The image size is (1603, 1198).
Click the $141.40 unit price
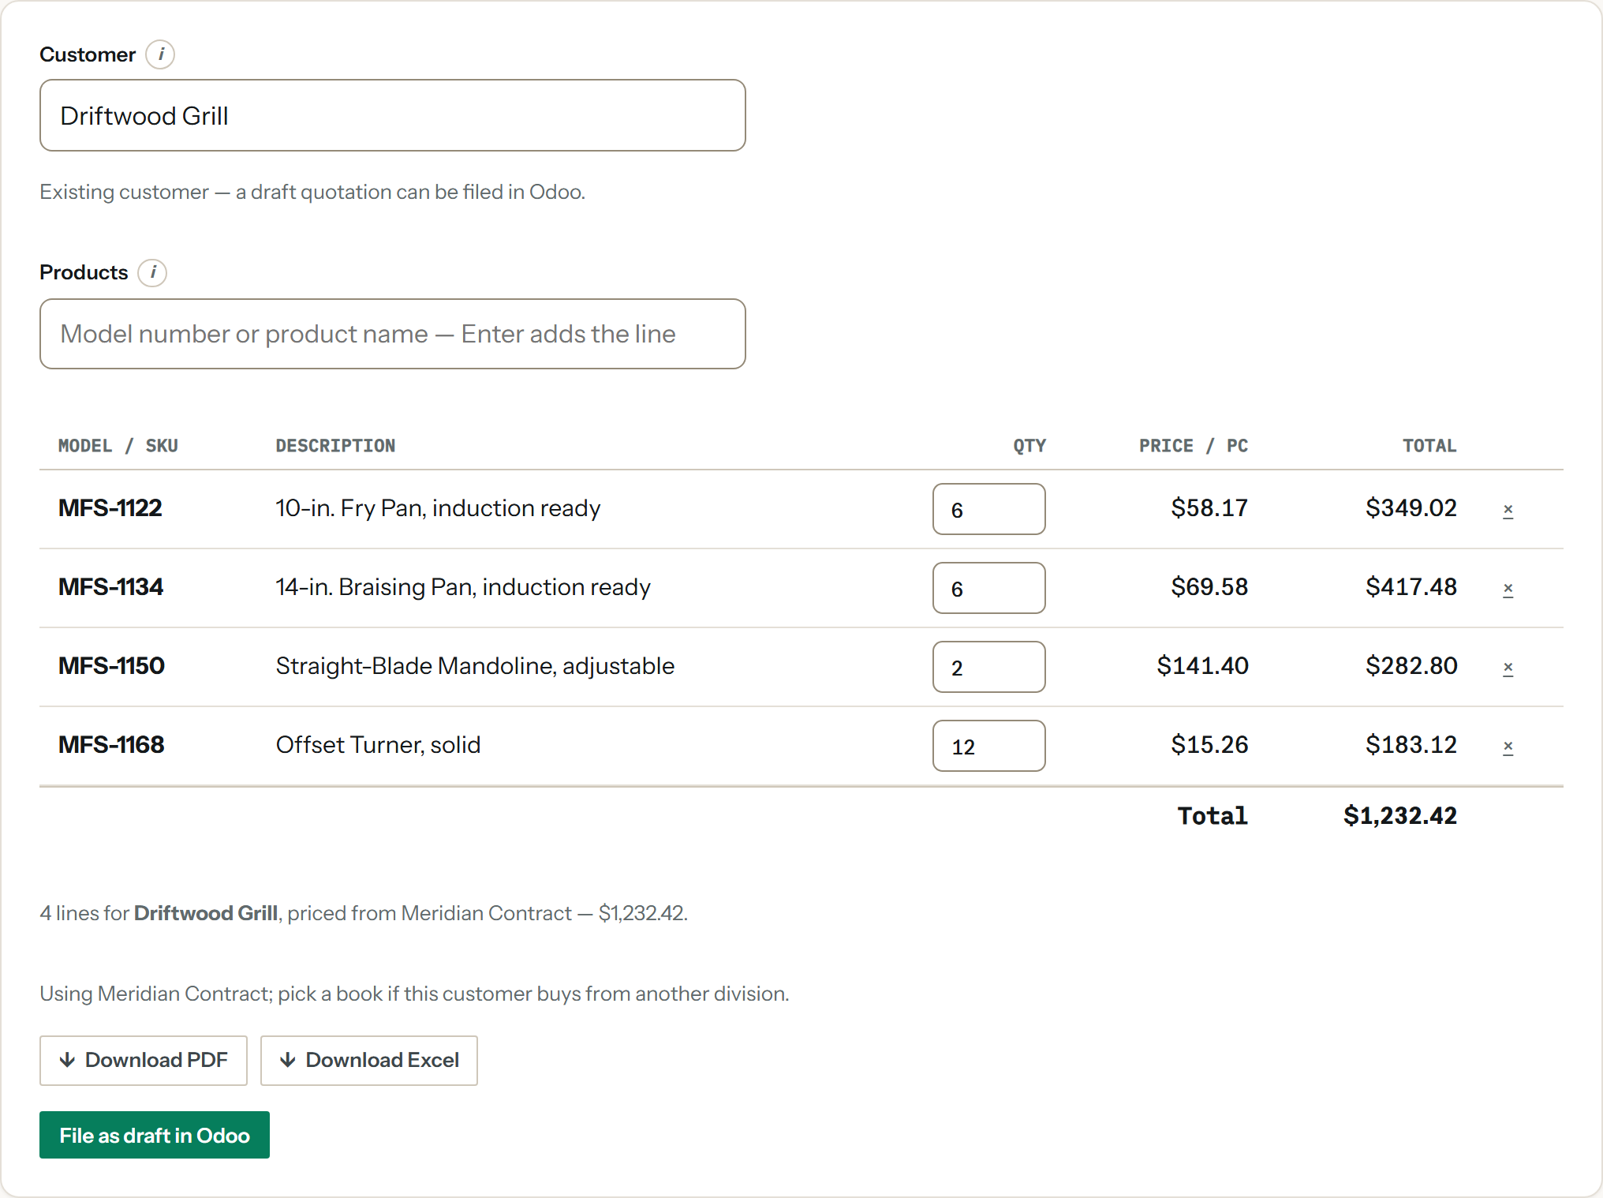[1202, 666]
